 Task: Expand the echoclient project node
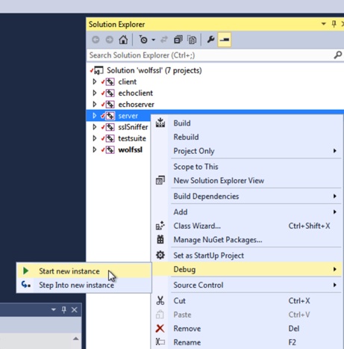(95, 93)
